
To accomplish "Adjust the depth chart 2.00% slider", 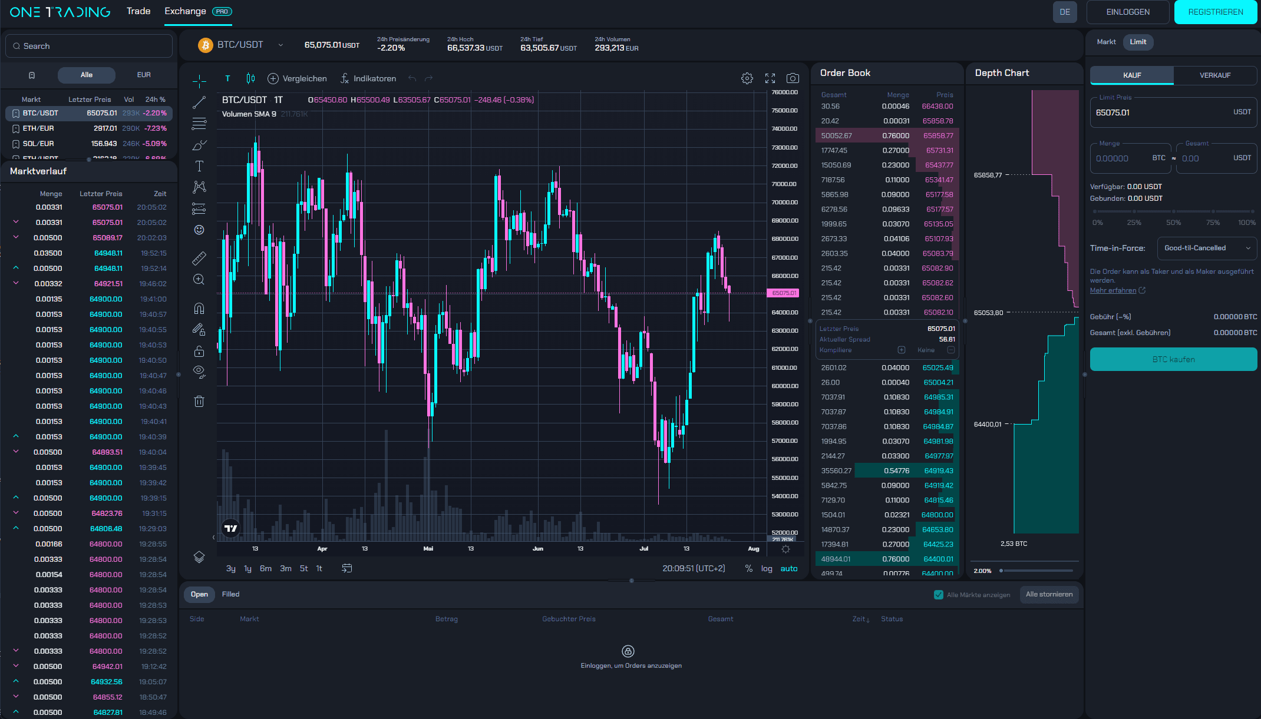I will tap(1036, 571).
